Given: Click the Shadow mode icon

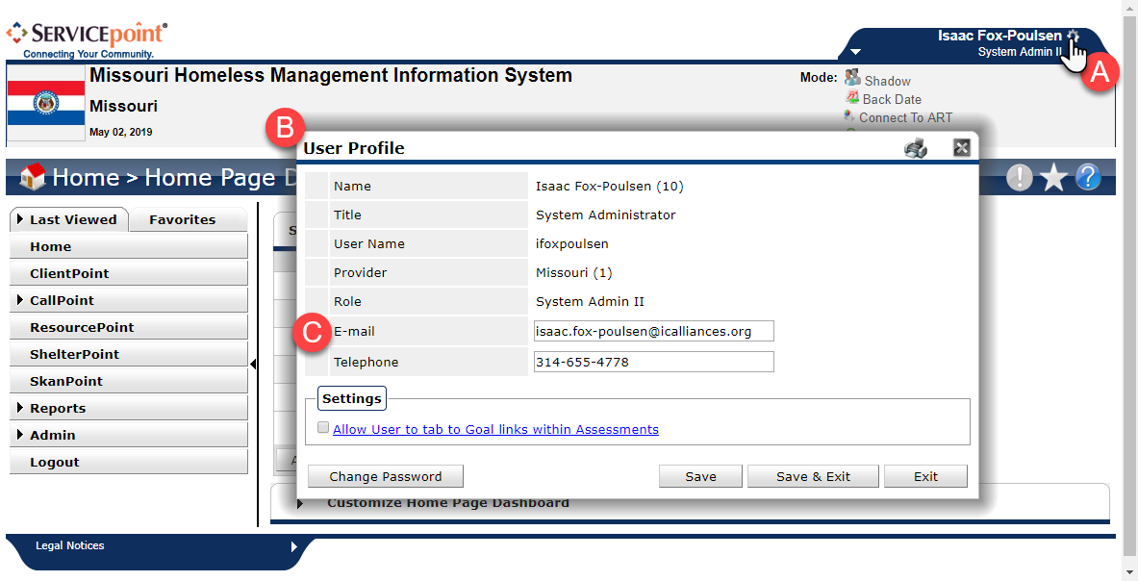Looking at the screenshot, I should tap(852, 78).
